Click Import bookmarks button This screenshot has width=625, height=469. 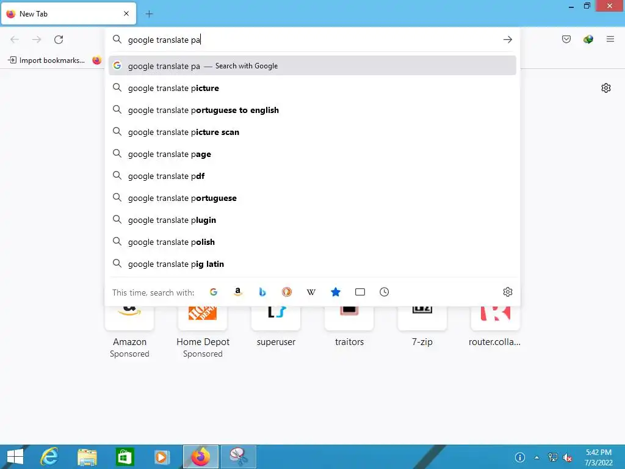pos(46,60)
